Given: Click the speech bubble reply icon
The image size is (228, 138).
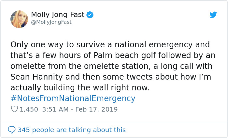Looking at the screenshot, I should 11,130.
